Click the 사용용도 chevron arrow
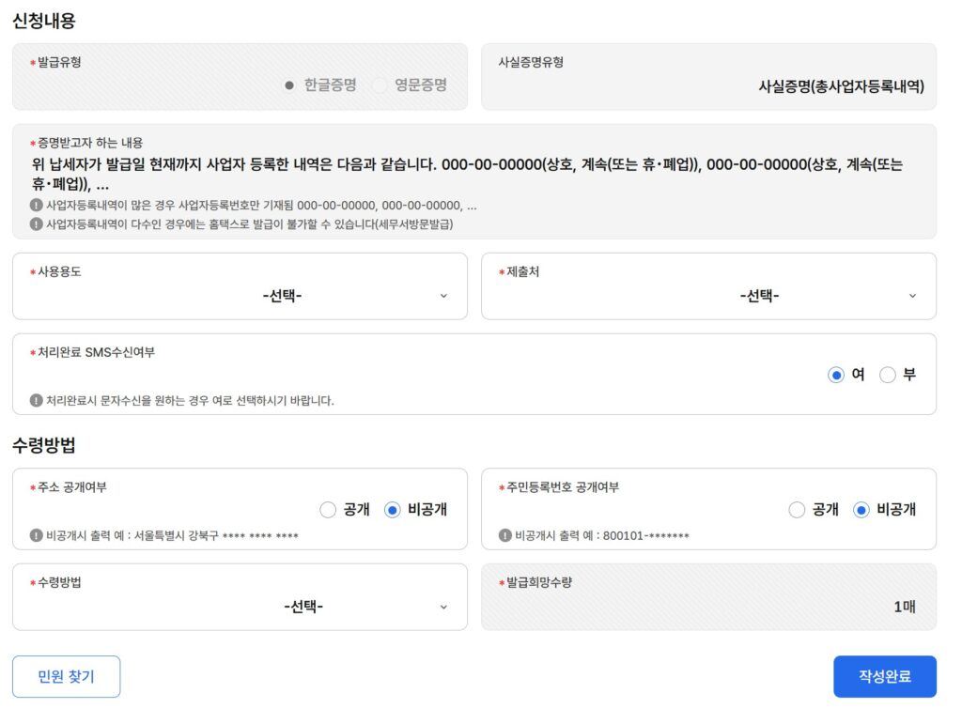 (443, 296)
